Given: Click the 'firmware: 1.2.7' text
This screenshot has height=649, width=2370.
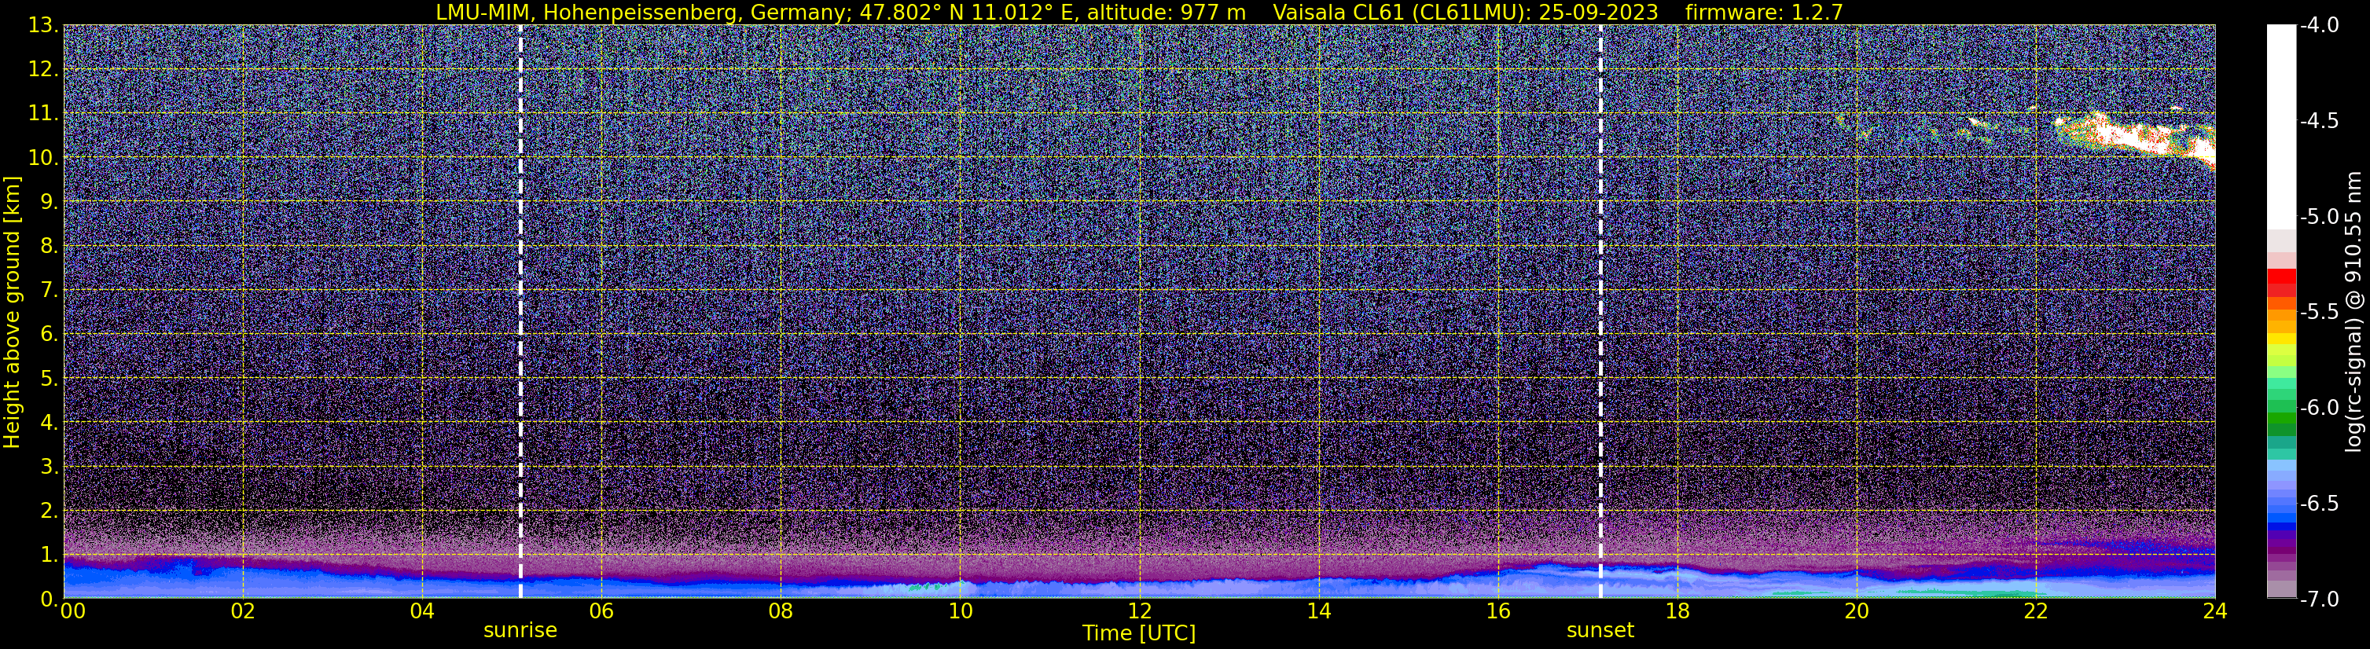Looking at the screenshot, I should point(1764,12).
